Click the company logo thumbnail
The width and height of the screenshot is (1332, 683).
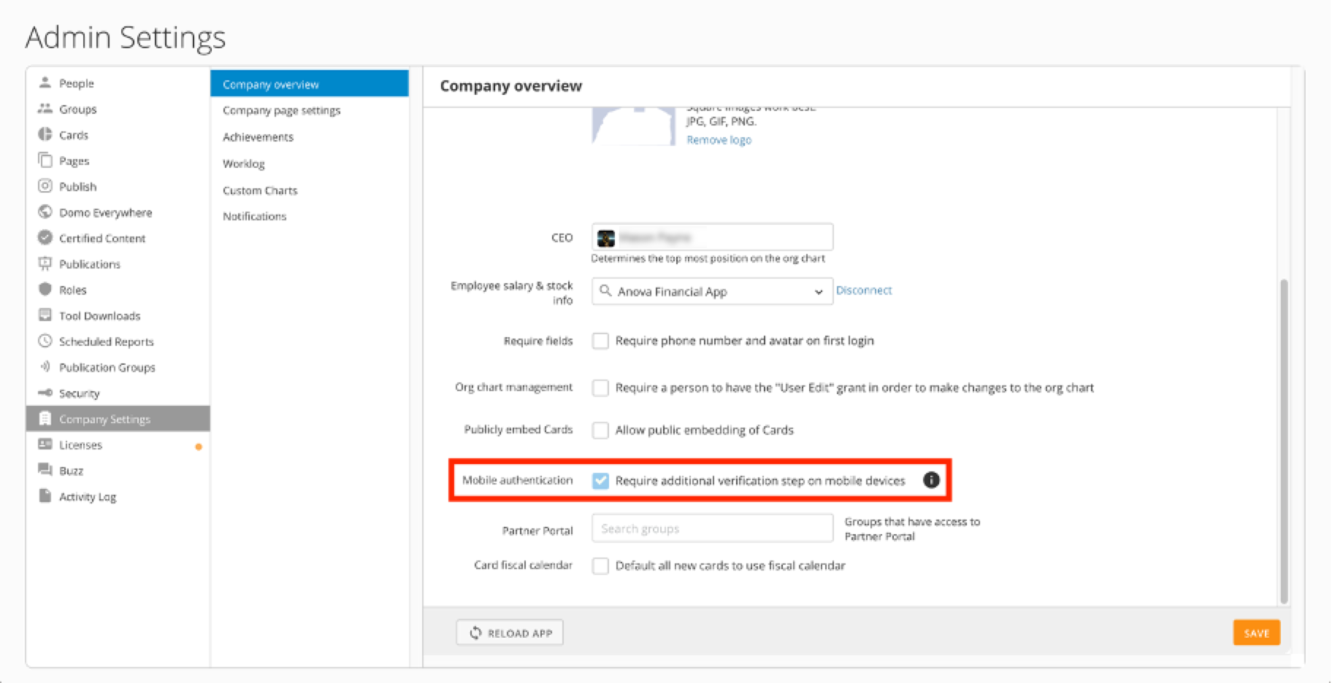pyautogui.click(x=633, y=126)
